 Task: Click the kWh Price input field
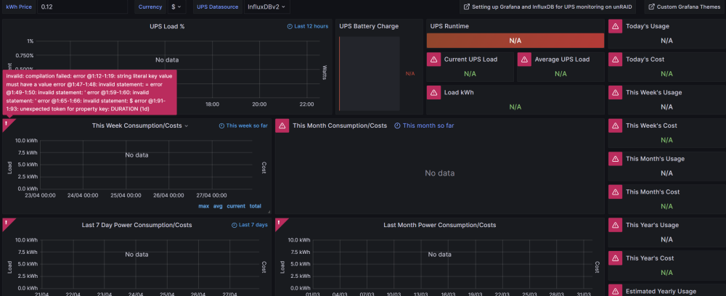82,7
